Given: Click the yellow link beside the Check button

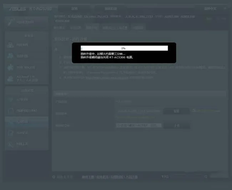Looking at the screenshot, I should 206,111.
